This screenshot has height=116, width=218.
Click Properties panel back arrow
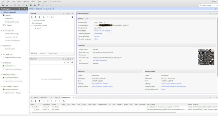coord(65,62)
